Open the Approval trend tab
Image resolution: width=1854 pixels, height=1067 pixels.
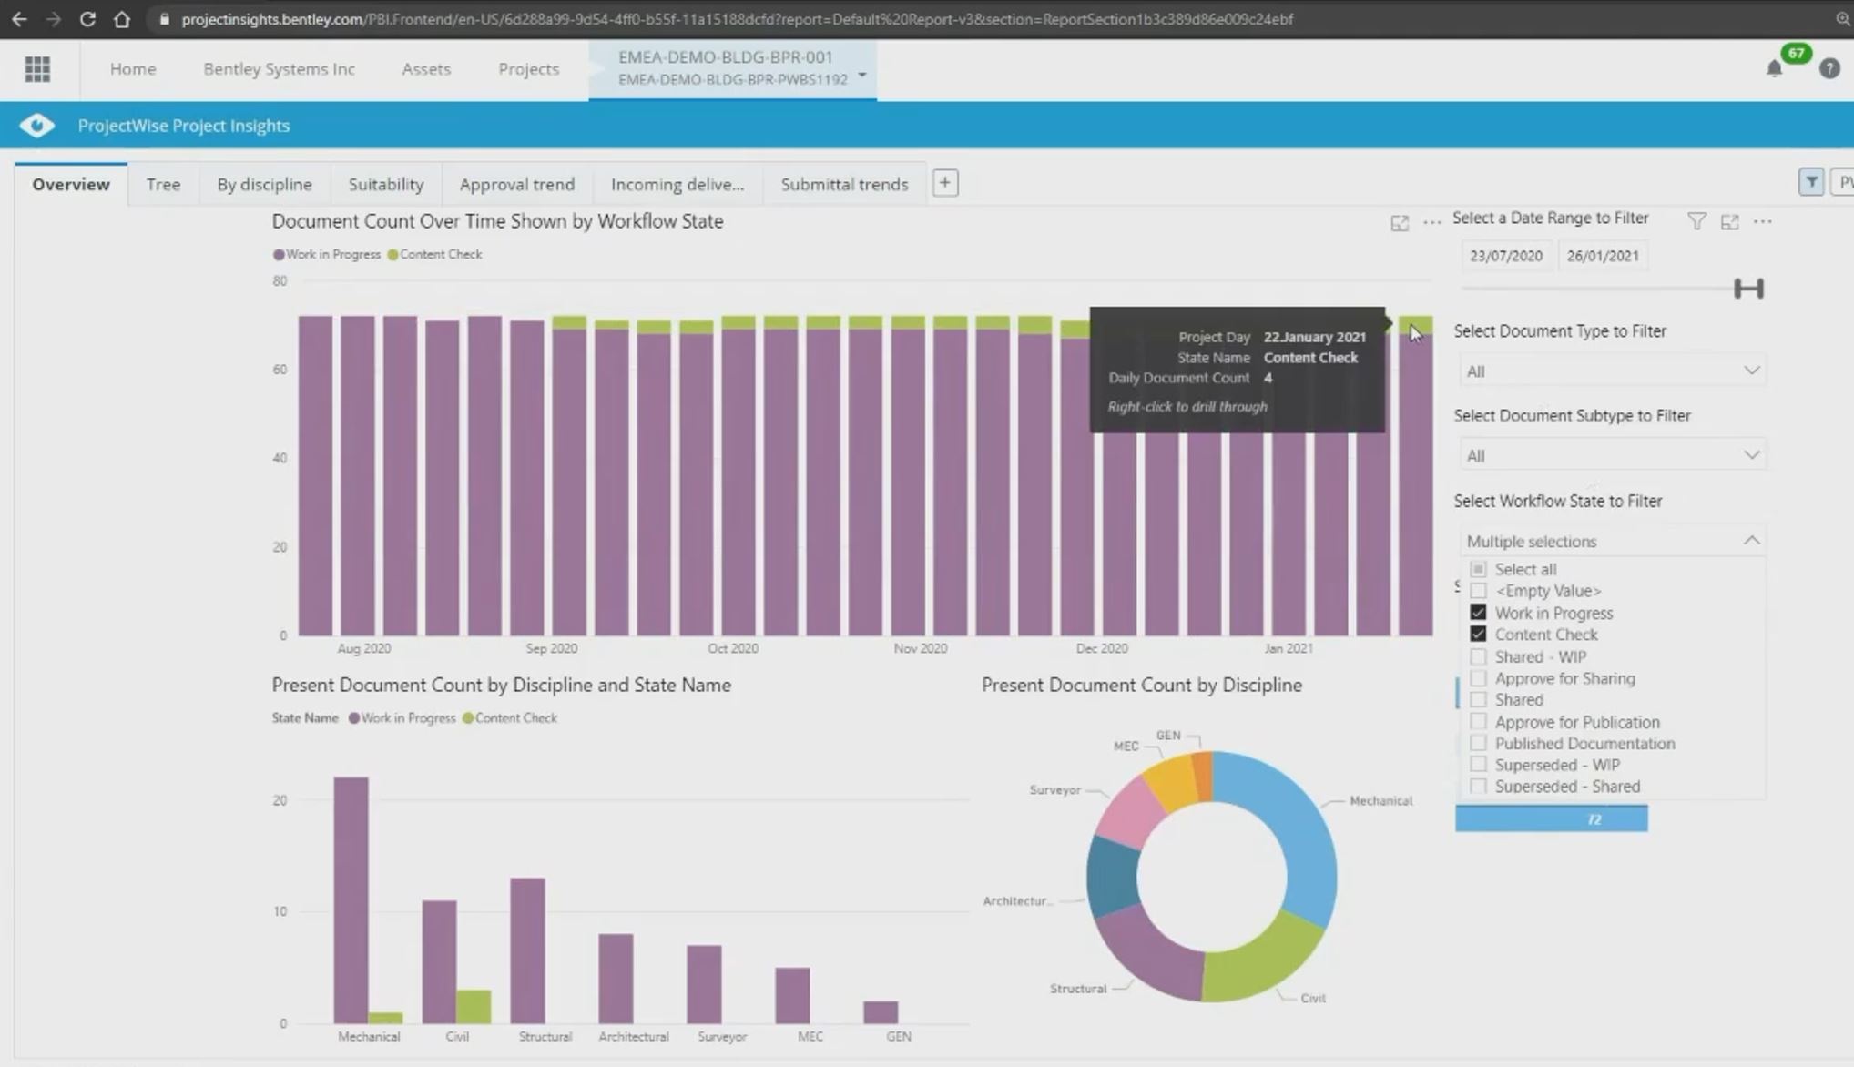[x=516, y=184]
